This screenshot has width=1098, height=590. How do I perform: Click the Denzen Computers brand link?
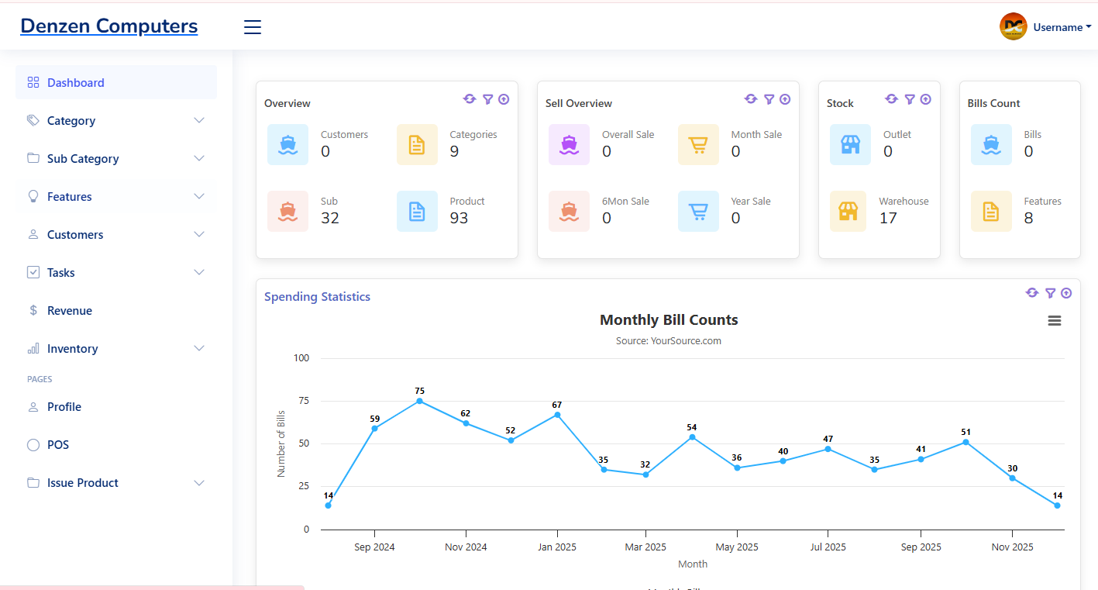tap(109, 26)
